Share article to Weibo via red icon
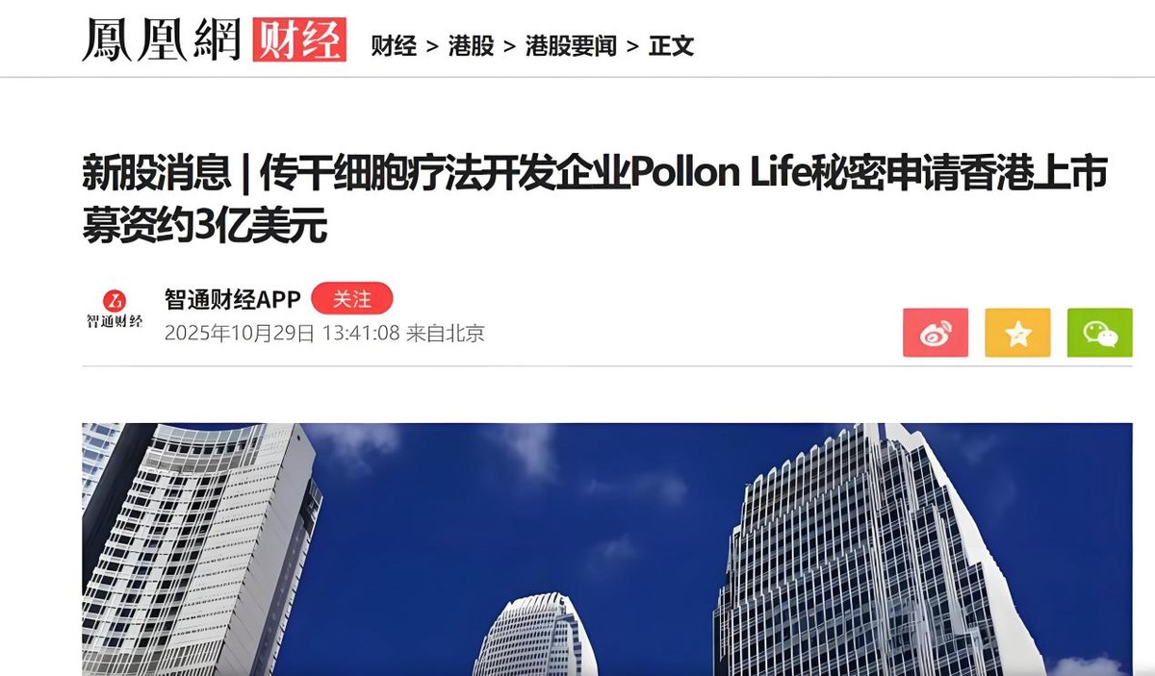Screen dimensions: 1155x676 click(x=936, y=333)
